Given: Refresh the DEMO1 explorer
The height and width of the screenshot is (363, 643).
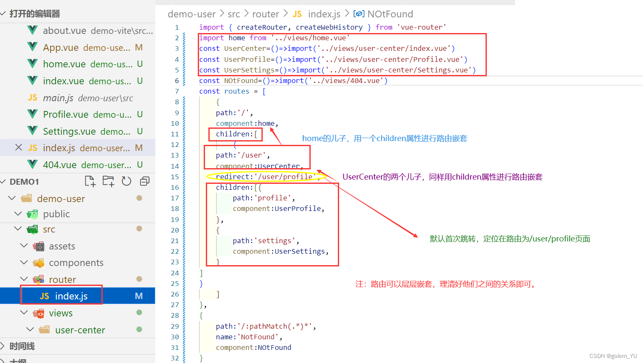Looking at the screenshot, I should [x=126, y=181].
